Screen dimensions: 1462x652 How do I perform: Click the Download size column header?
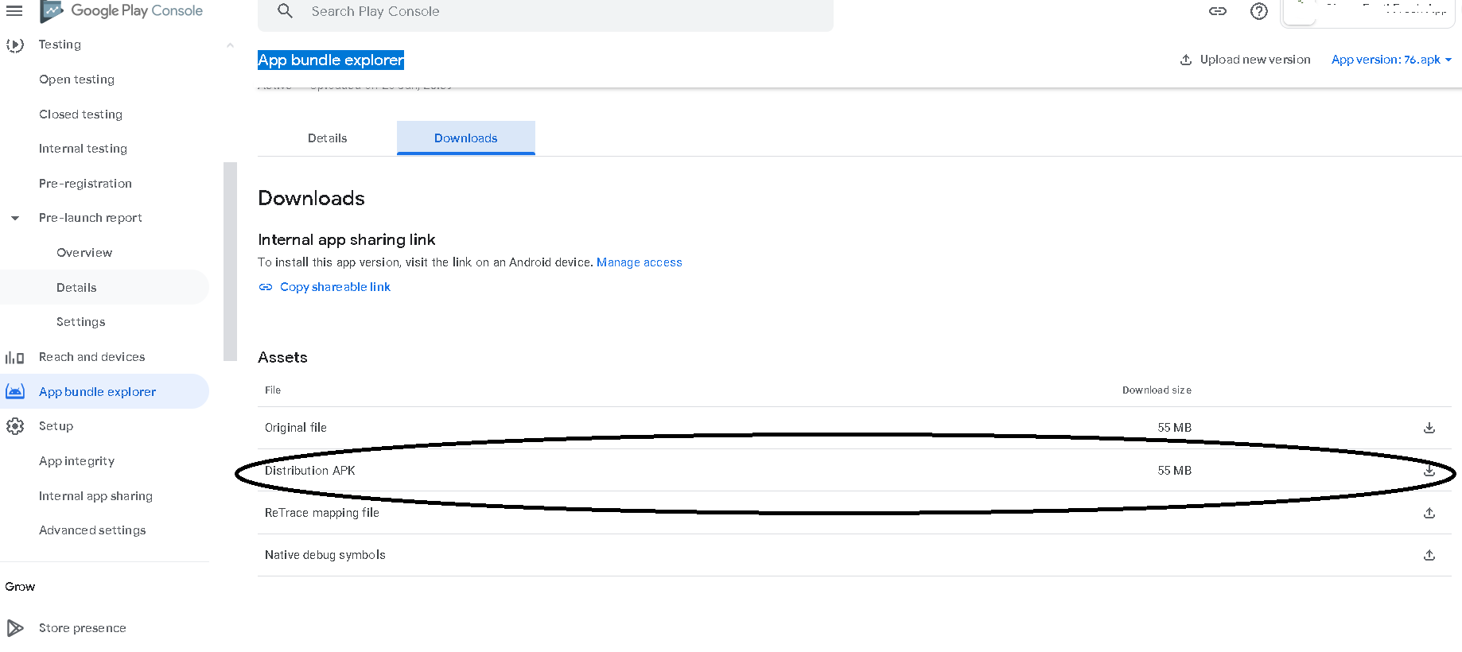coord(1157,390)
